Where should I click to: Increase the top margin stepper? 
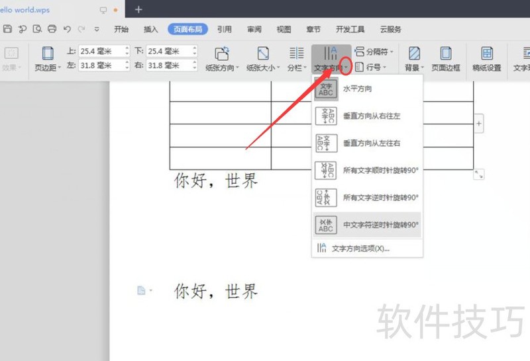tap(127, 48)
